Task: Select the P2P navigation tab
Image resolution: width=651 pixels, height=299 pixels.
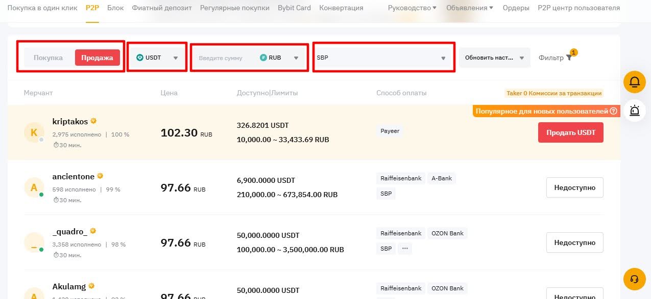Action: (x=92, y=8)
